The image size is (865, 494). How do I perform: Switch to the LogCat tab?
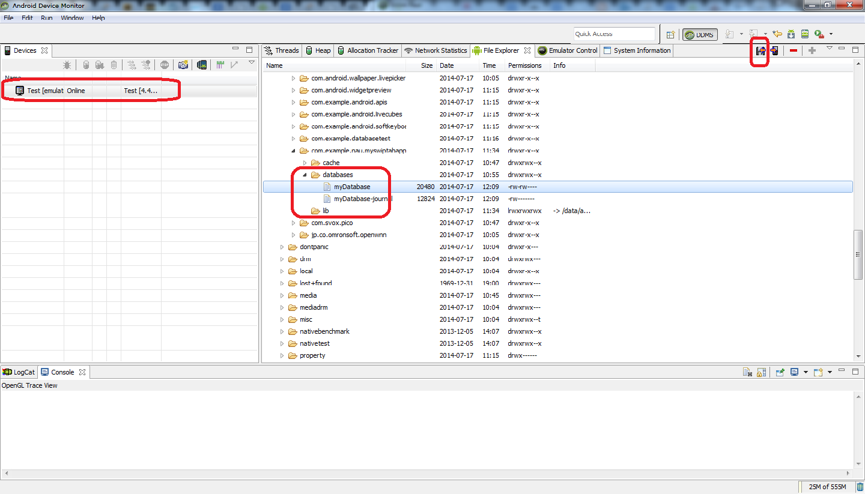[19, 372]
